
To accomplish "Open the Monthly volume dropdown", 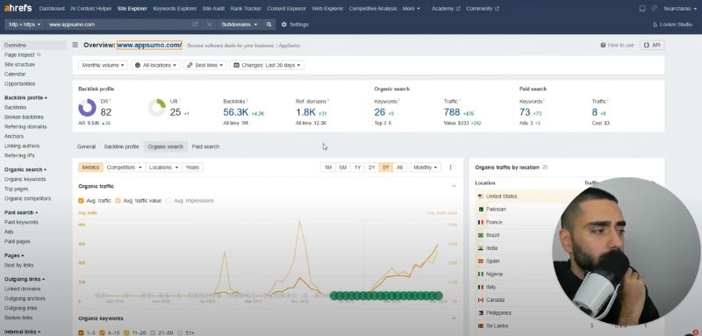I will tap(103, 65).
